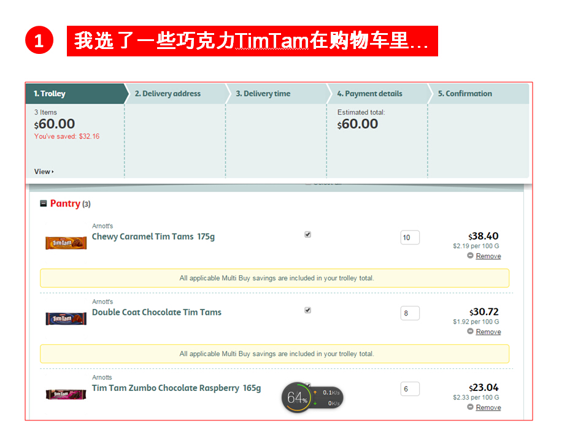Remove Tim Tam Zumbo Chocolate Raspberry

(x=488, y=407)
